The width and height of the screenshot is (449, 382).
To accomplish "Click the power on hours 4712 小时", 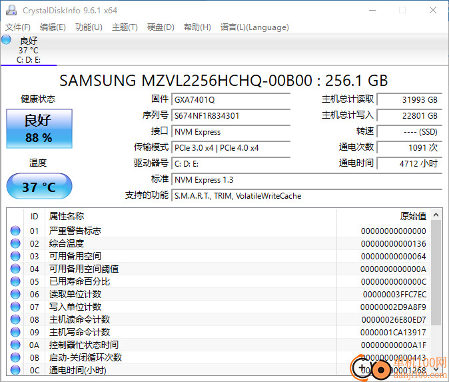I will tap(410, 163).
